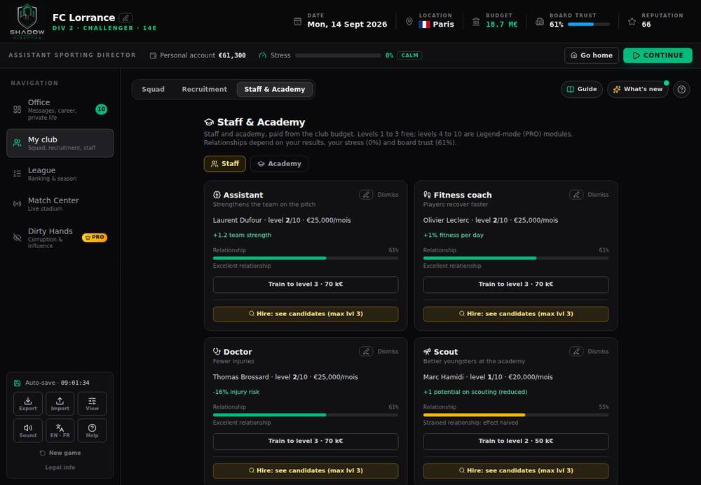This screenshot has height=485, width=701.
Task: Click the Stress level progress bar
Action: tap(338, 55)
